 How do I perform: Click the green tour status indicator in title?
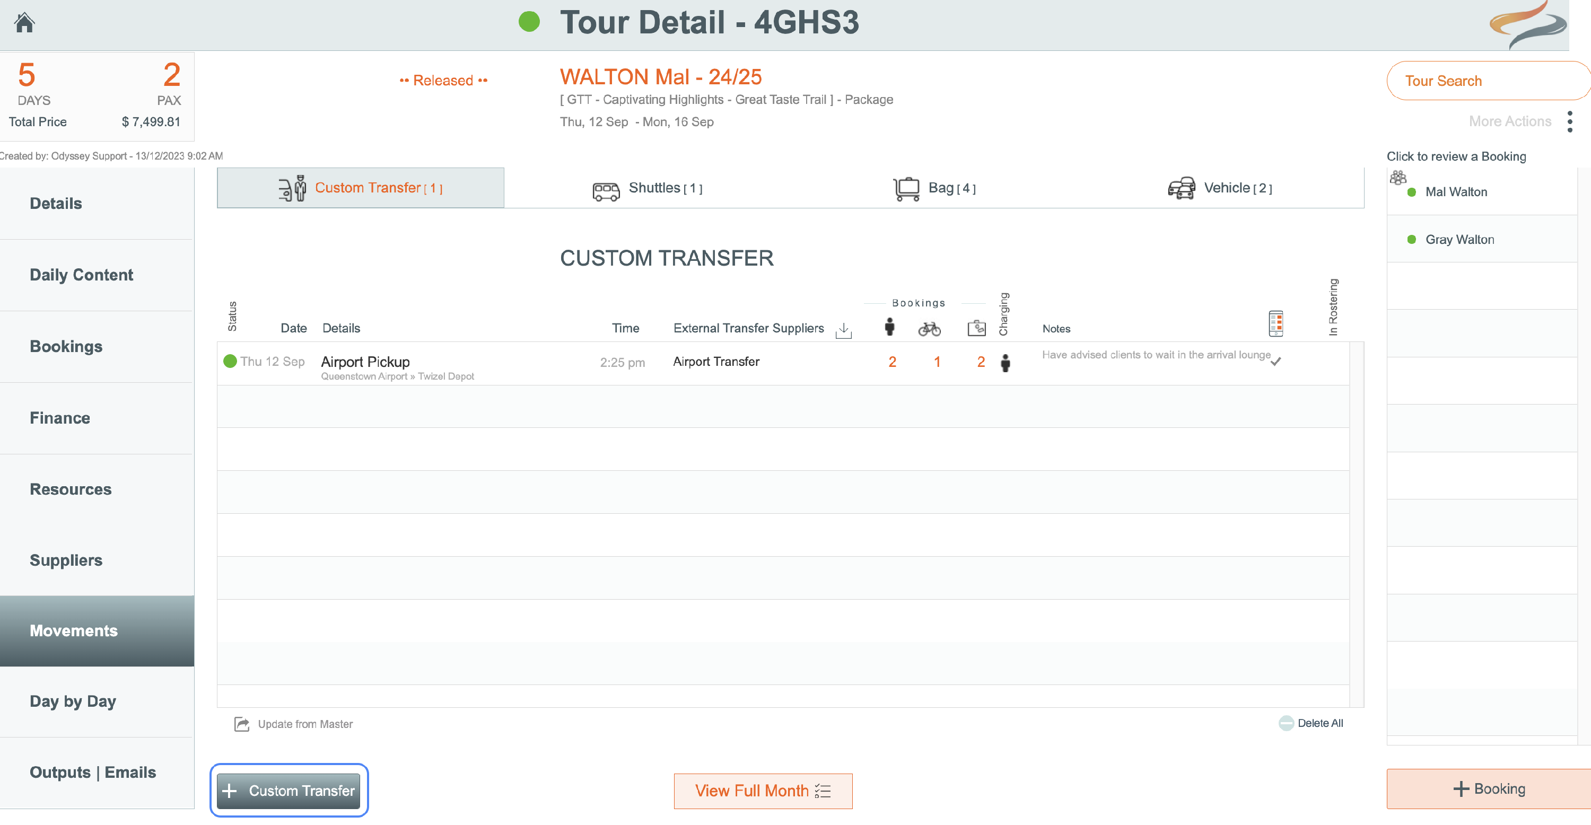[529, 22]
